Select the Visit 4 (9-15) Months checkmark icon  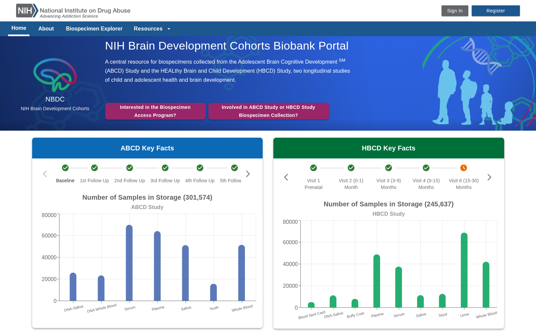426,168
